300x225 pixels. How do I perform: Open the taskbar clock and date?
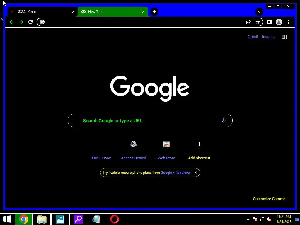point(284,219)
